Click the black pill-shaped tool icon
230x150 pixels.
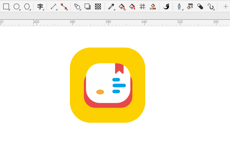click(x=200, y=6)
